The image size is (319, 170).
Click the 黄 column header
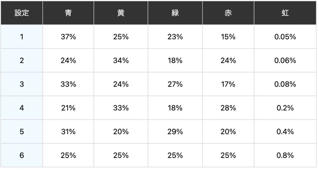tap(121, 13)
